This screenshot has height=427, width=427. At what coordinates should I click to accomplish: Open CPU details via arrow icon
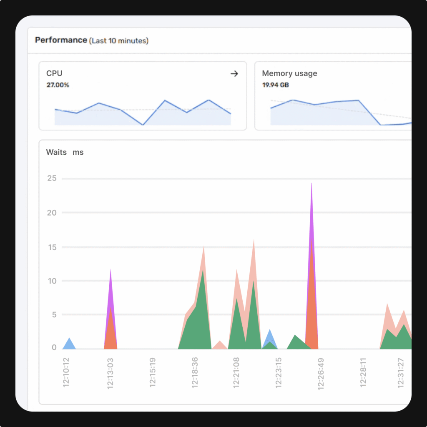234,73
